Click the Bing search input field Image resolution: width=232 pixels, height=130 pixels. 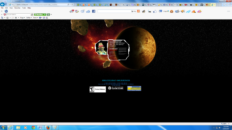coord(115,11)
